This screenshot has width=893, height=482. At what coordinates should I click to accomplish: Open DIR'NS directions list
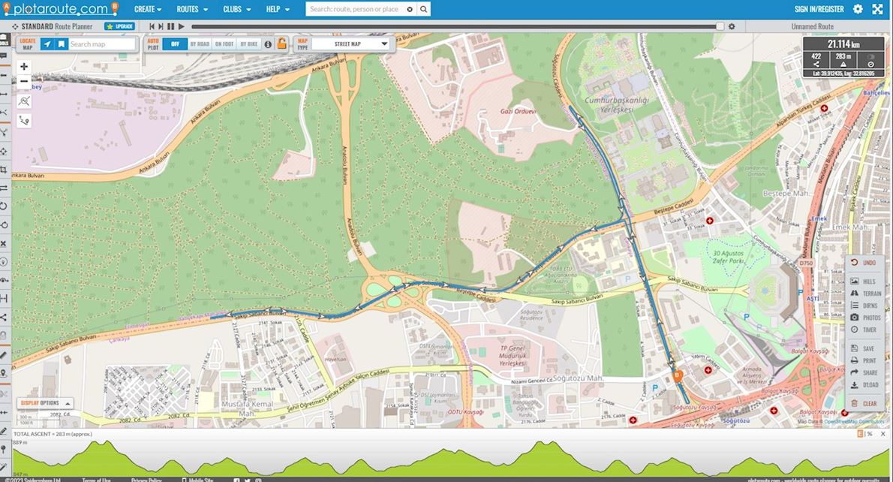pyautogui.click(x=864, y=306)
